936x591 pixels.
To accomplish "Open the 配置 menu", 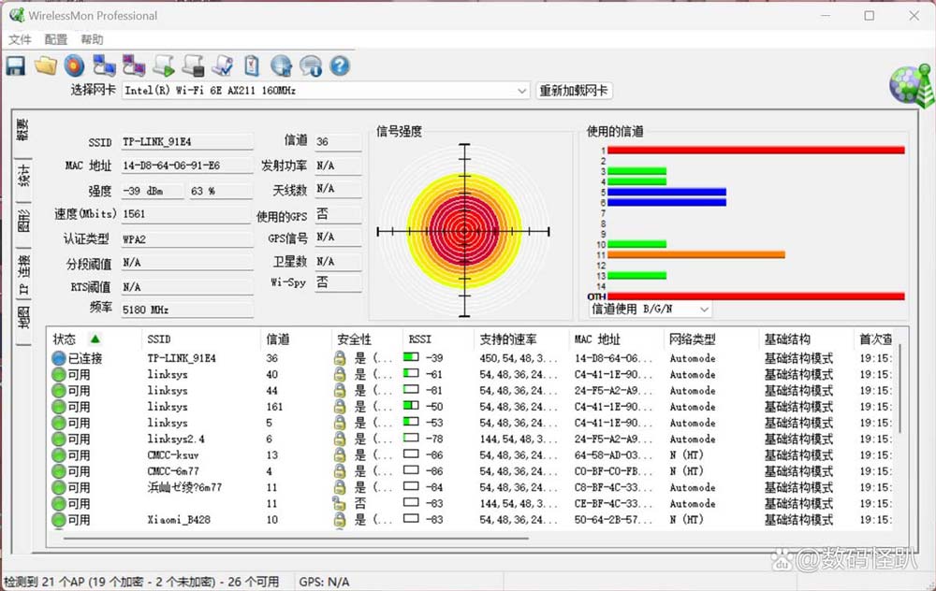I will tap(55, 39).
